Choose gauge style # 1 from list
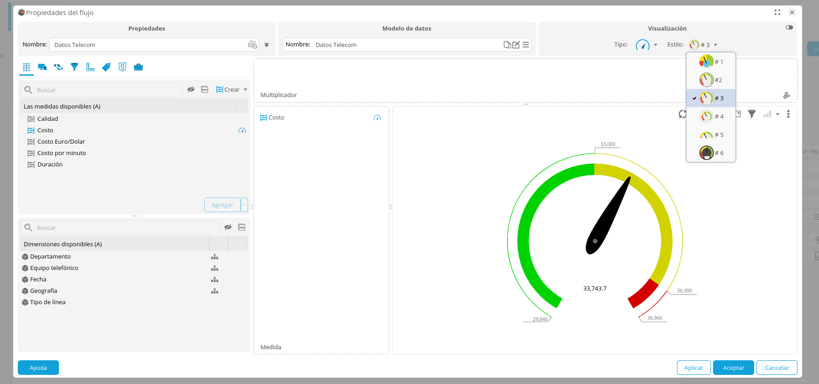This screenshot has height=384, width=819. (x=711, y=62)
